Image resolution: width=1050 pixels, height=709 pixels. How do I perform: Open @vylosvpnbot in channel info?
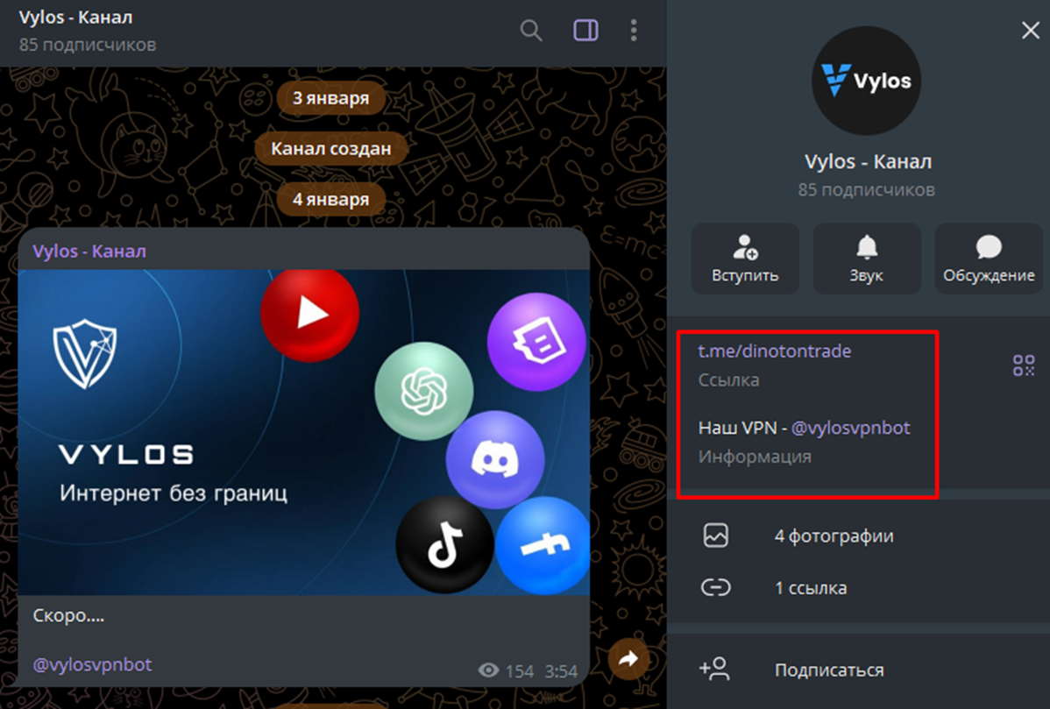pyautogui.click(x=850, y=428)
